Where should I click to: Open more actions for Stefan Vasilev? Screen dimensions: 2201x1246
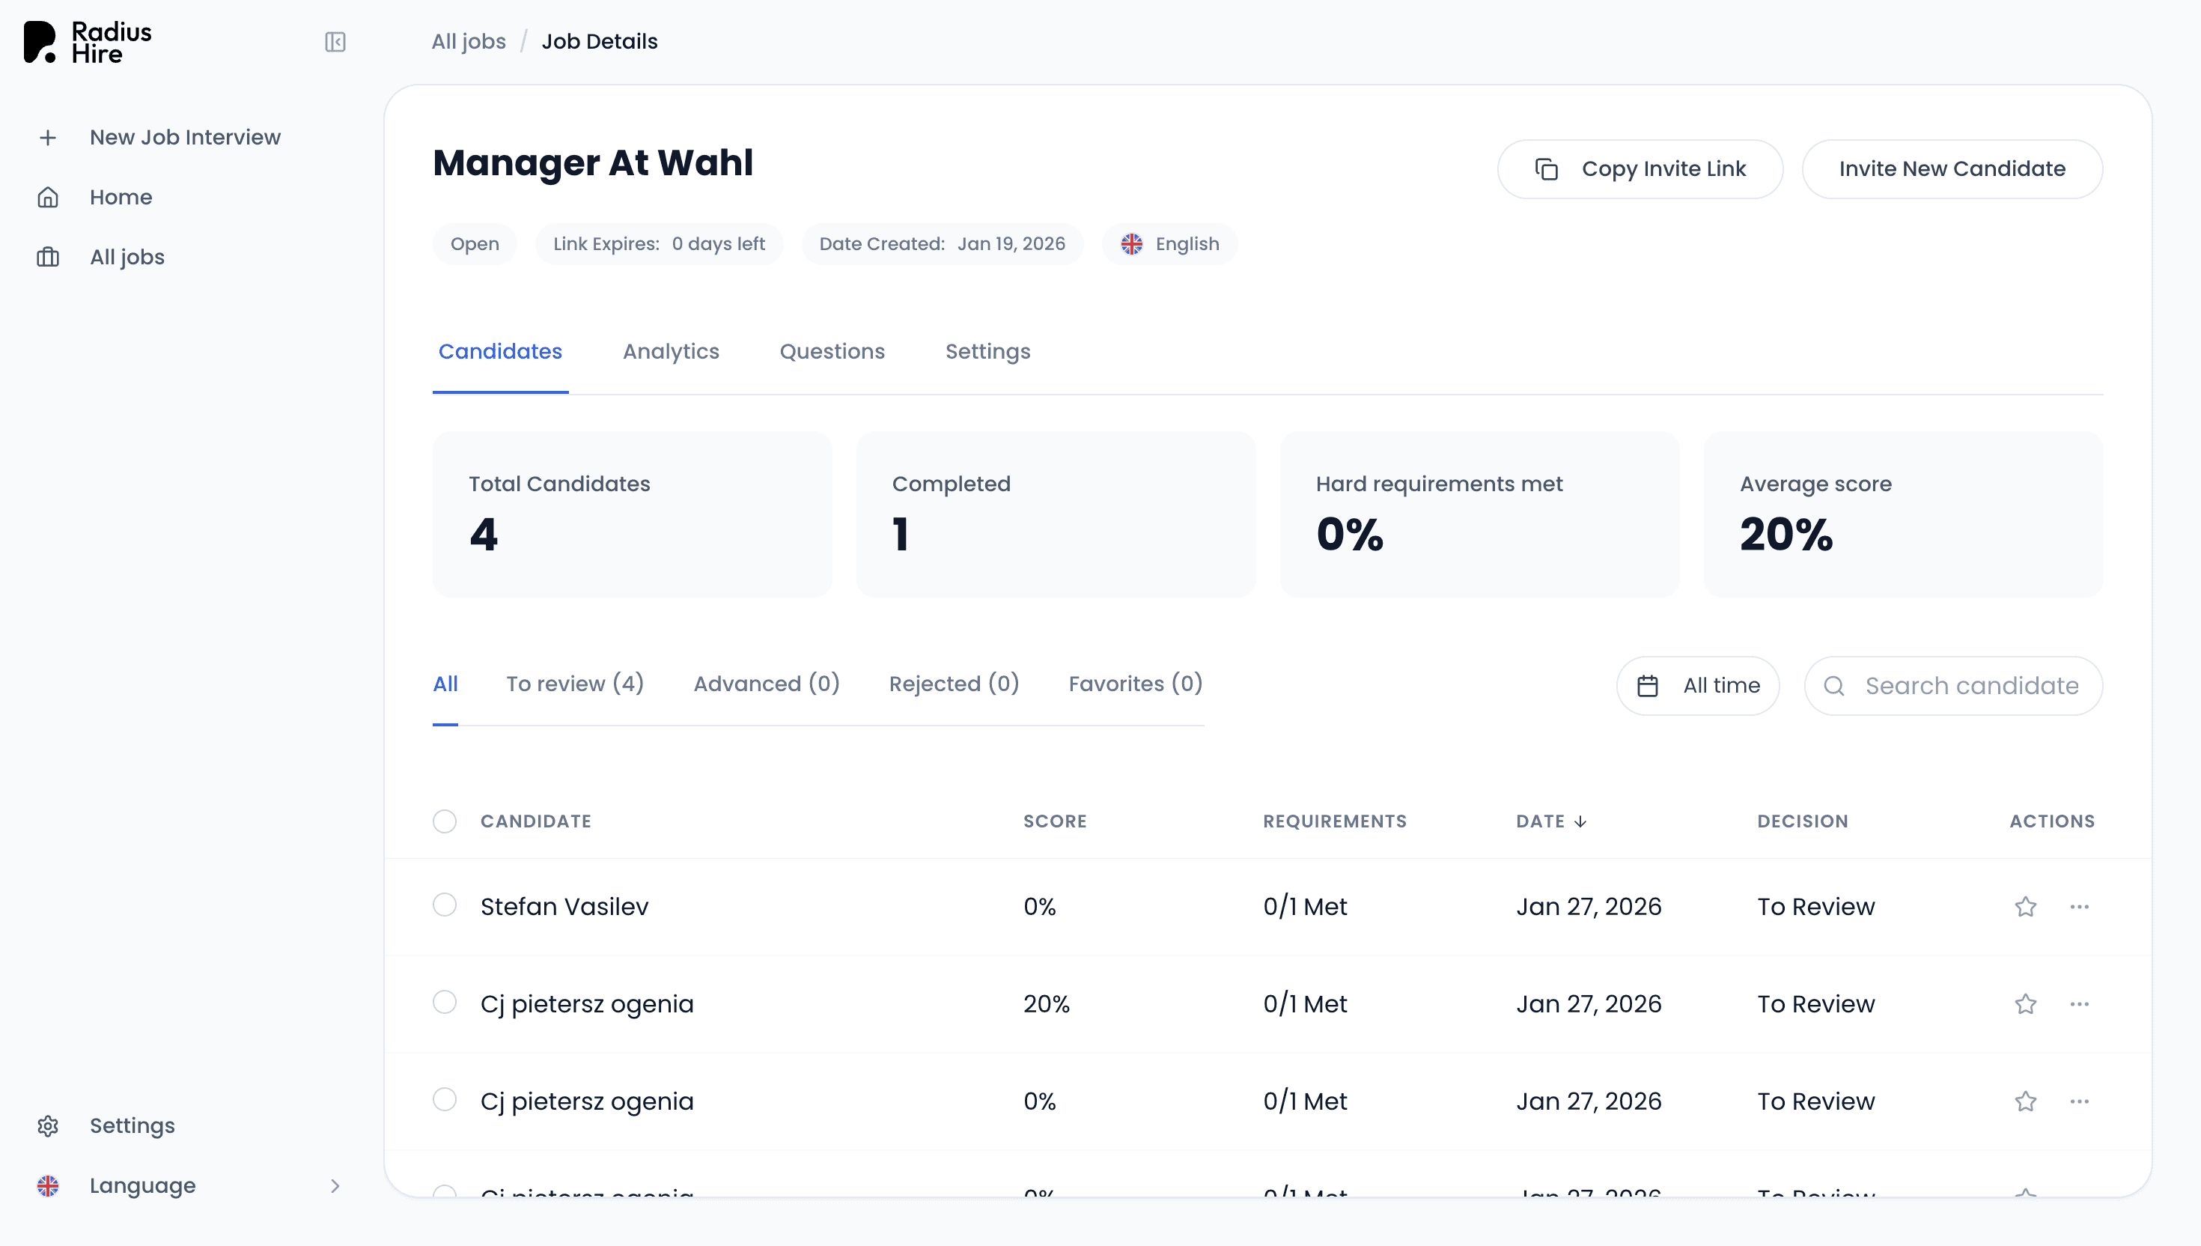(2080, 906)
